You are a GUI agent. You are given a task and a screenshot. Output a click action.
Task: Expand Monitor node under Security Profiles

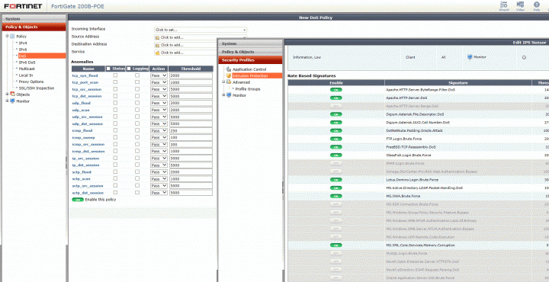(223, 95)
